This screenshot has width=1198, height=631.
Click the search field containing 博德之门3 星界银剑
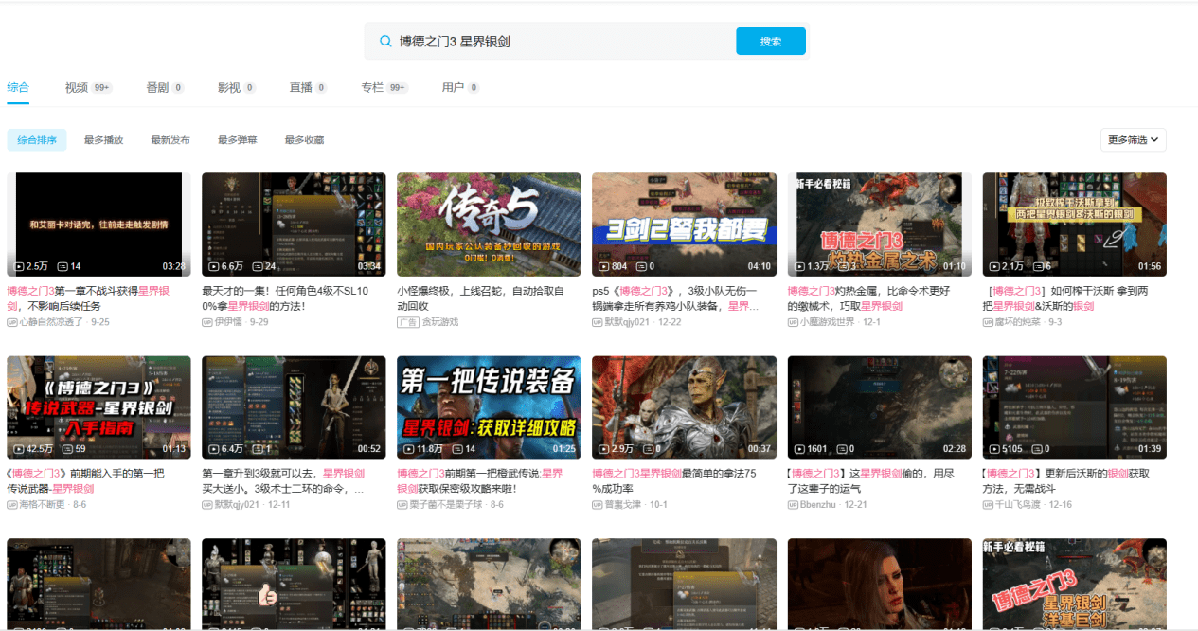(x=549, y=42)
